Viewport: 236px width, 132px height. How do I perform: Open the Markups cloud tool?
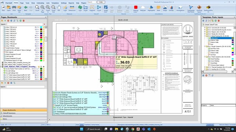143,8
